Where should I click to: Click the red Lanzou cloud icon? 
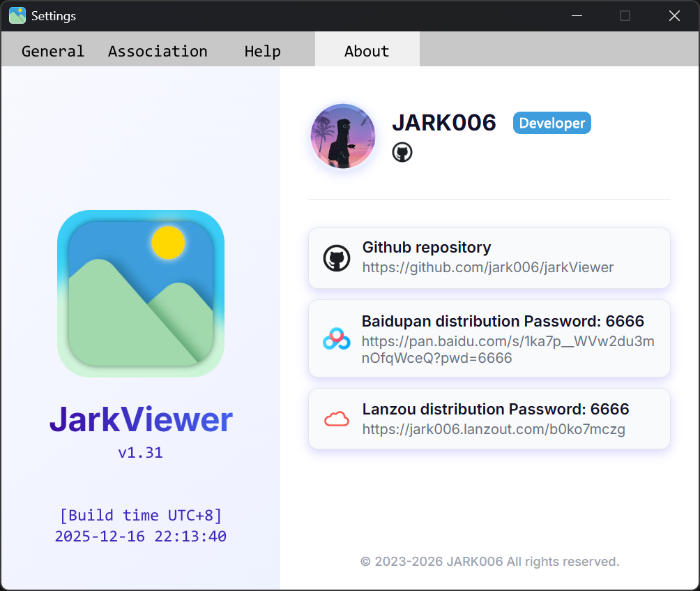point(337,418)
